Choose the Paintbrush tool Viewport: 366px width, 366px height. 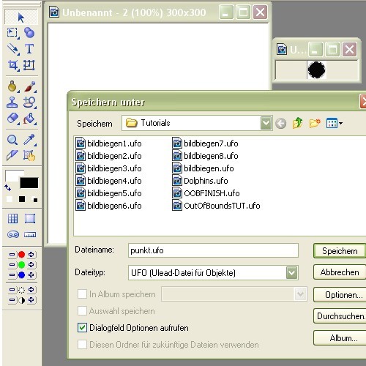30,87
